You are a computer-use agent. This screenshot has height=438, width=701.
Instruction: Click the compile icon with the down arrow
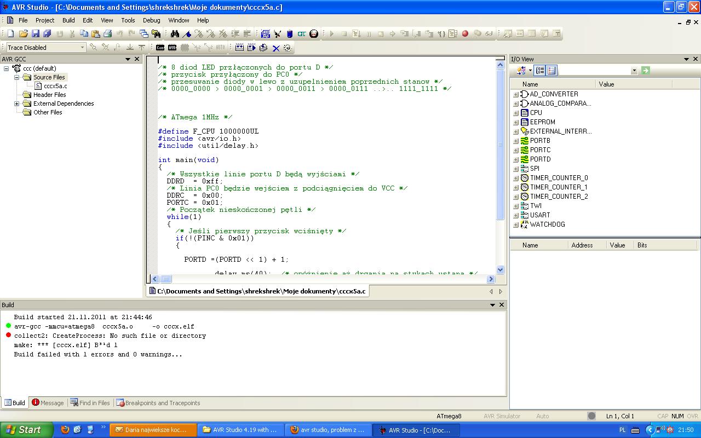263,48
